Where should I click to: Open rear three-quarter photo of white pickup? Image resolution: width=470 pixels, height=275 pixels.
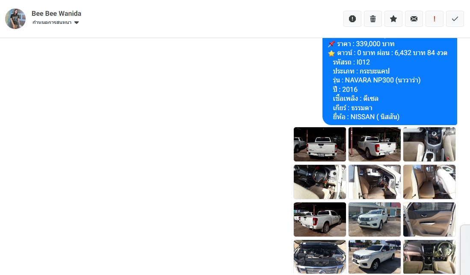pyautogui.click(x=374, y=144)
